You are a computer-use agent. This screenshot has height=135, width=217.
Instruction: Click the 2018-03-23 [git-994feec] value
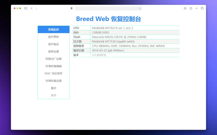click(108, 50)
